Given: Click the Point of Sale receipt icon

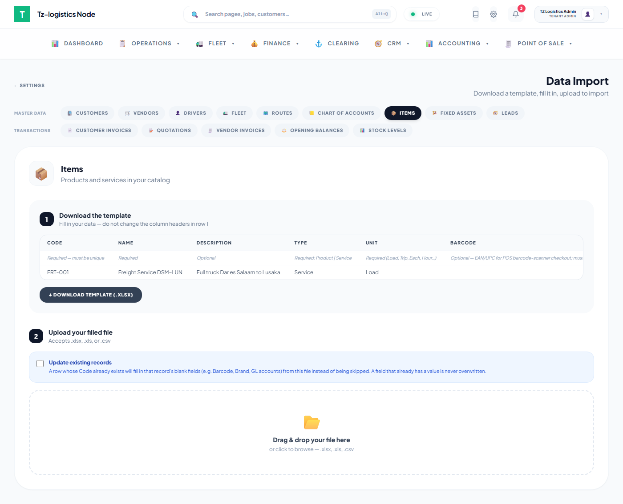Looking at the screenshot, I should coord(509,44).
